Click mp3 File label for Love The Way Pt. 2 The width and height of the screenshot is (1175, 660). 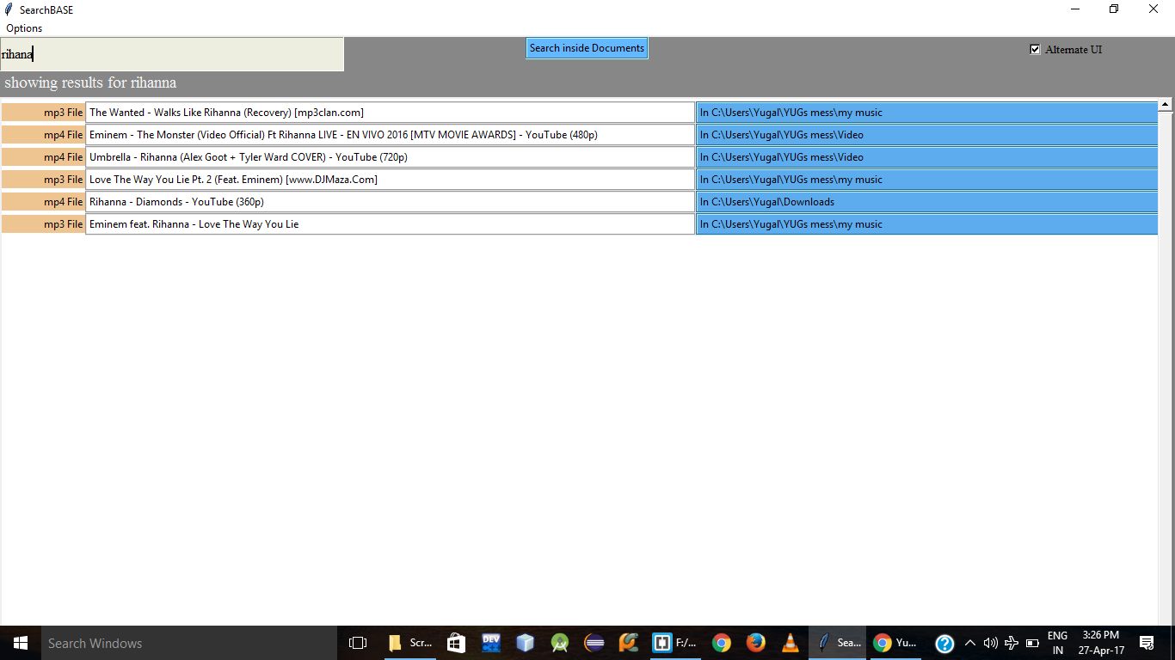pos(43,180)
